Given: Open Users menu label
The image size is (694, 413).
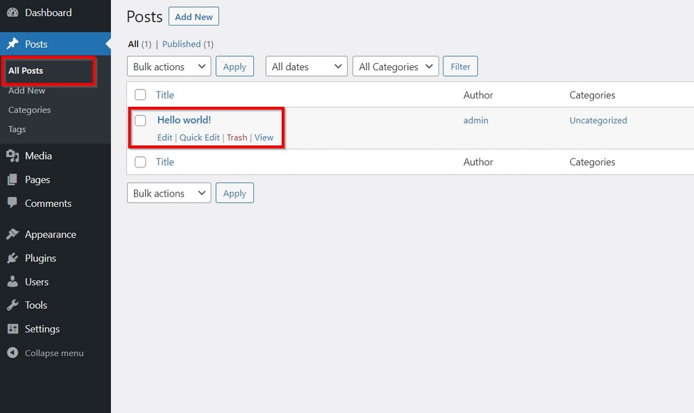Looking at the screenshot, I should point(37,282).
